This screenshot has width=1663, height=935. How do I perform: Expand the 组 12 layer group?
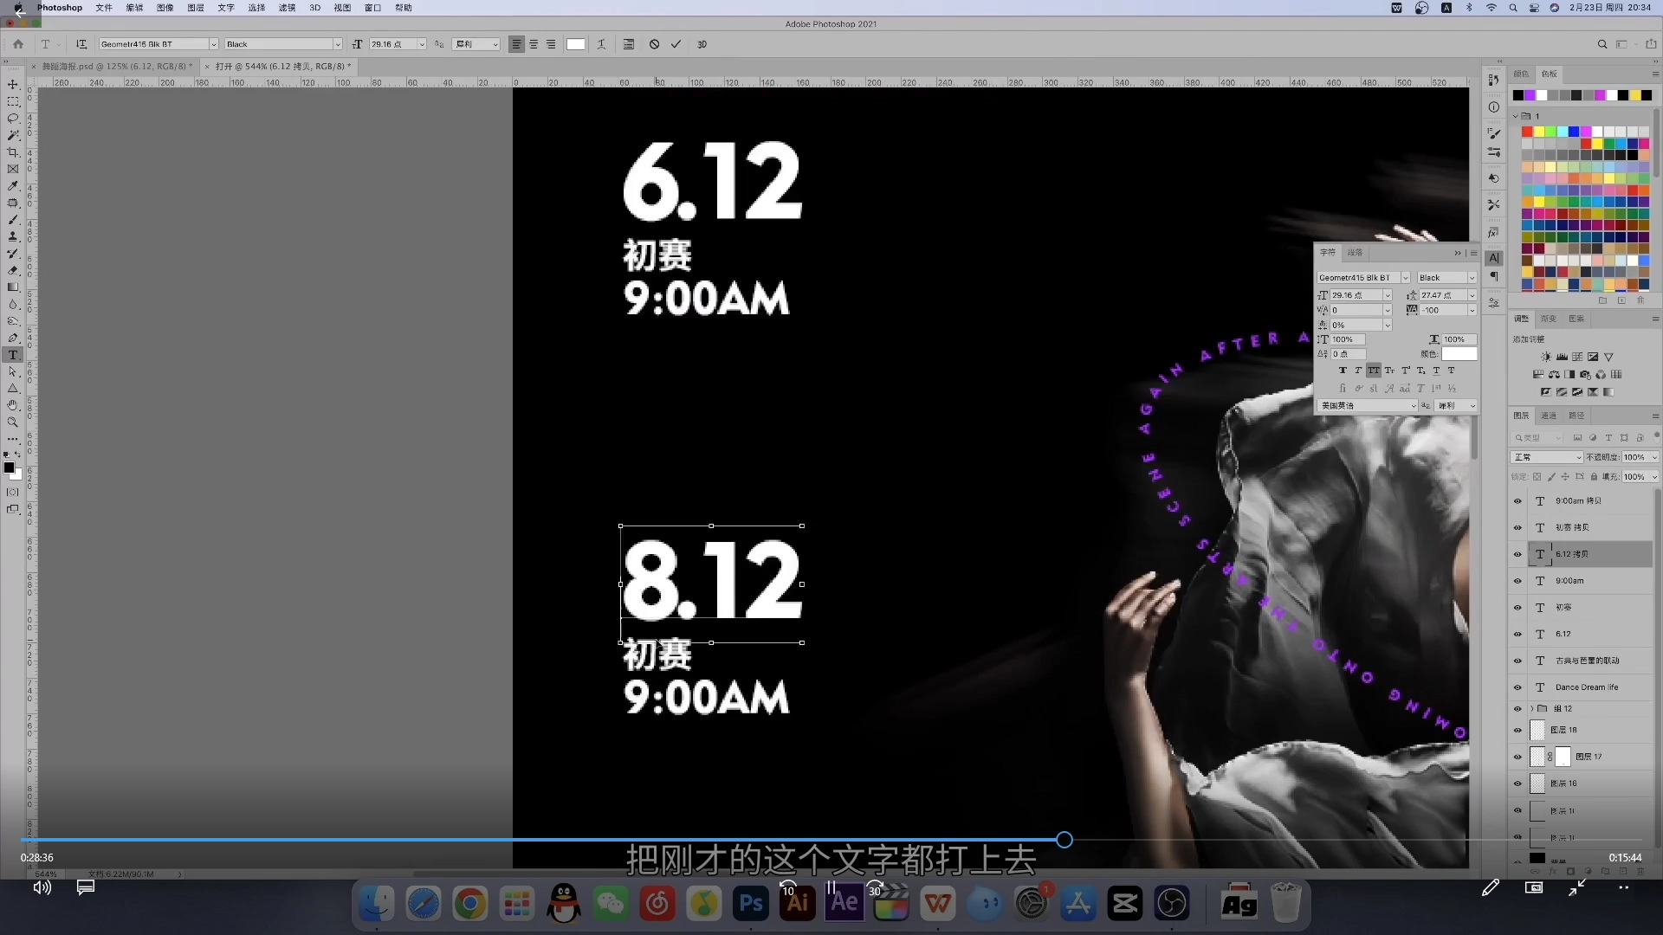pos(1531,708)
